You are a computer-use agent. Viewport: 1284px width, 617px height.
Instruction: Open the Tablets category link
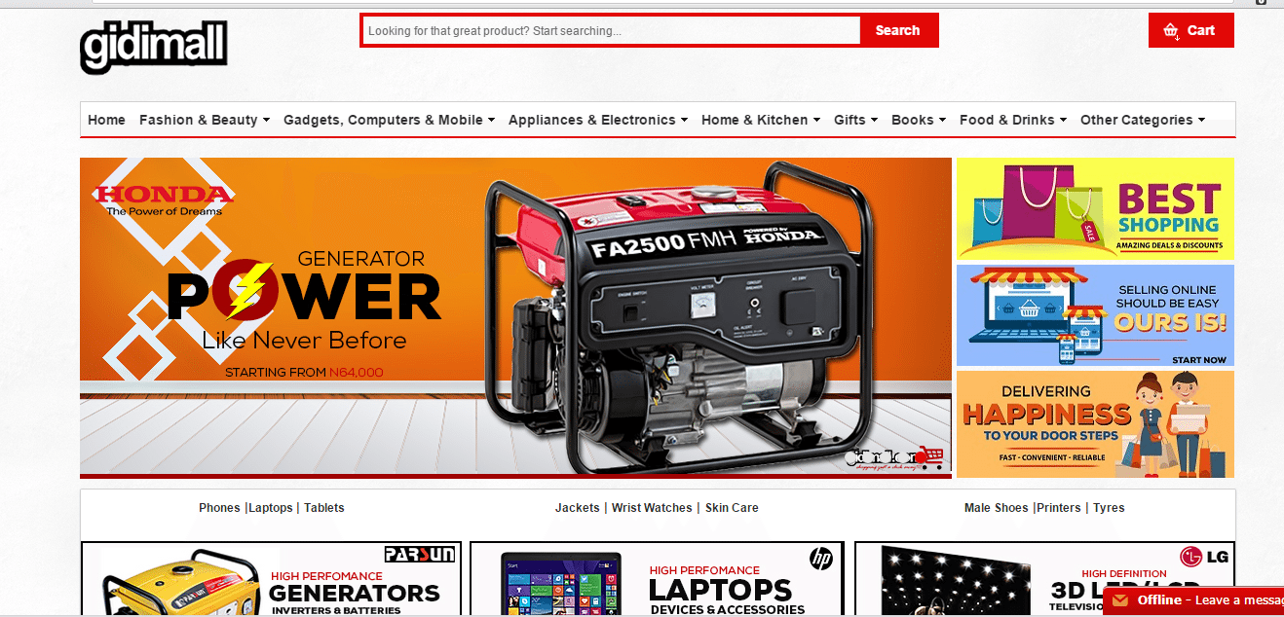tap(324, 508)
